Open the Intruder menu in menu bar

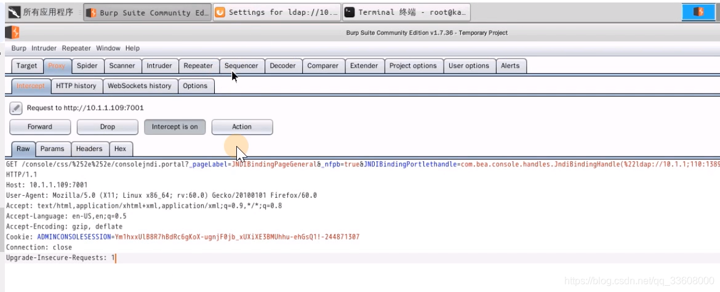click(x=44, y=48)
